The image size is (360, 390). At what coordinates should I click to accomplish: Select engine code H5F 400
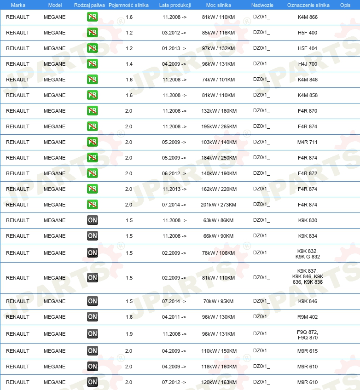click(308, 33)
